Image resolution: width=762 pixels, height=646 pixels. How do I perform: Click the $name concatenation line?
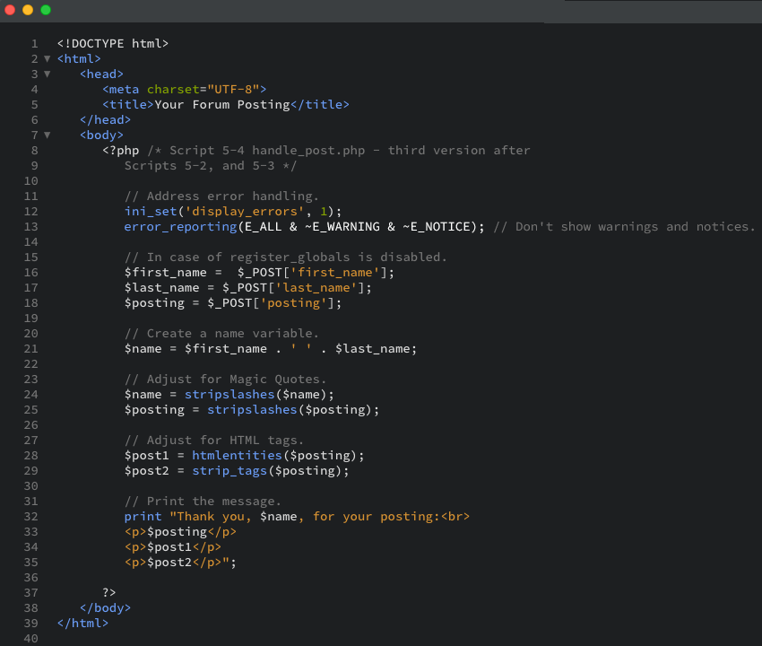(271, 349)
